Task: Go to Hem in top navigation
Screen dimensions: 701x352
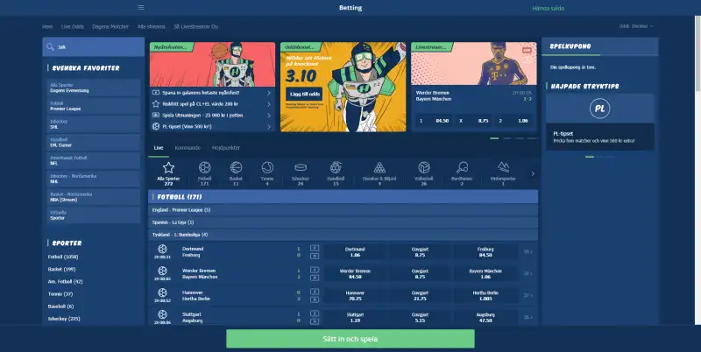Action: click(x=47, y=27)
